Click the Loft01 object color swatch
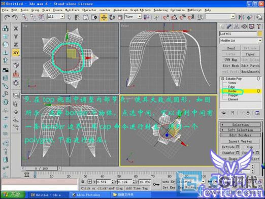The height and width of the screenshot is (199, 265). [260, 34]
